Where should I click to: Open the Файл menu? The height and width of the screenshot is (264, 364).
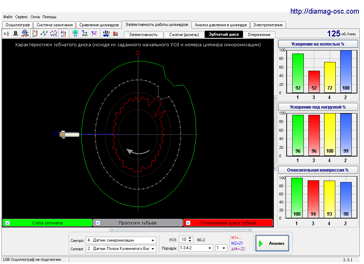click(8, 17)
